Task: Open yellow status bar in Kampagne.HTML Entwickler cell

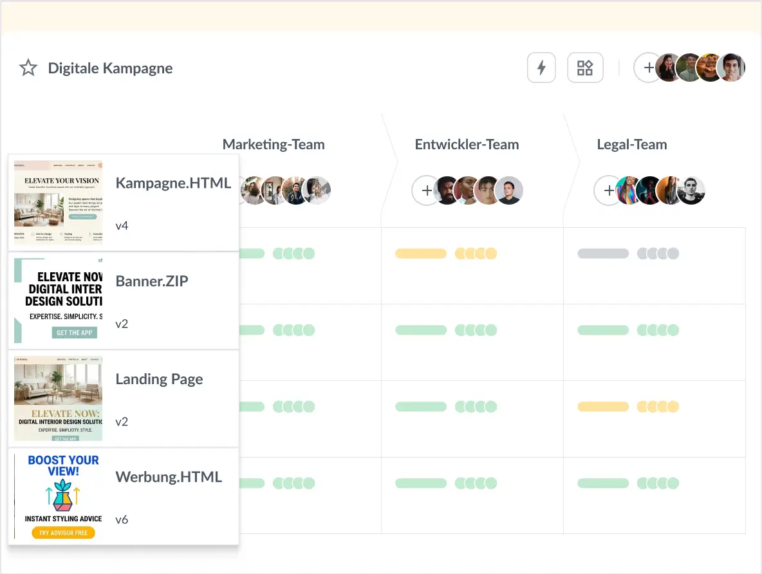Action: (421, 254)
